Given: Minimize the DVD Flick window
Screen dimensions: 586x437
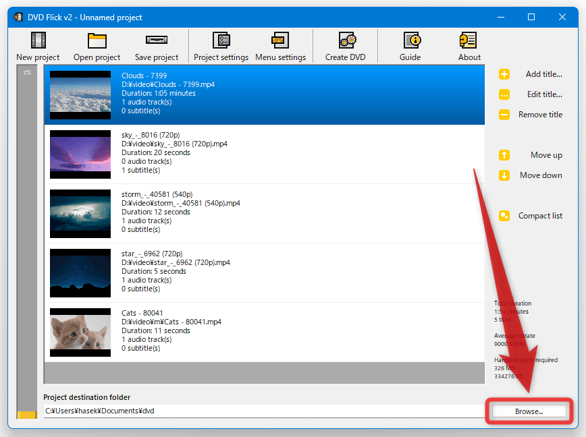Looking at the screenshot, I should (x=501, y=17).
